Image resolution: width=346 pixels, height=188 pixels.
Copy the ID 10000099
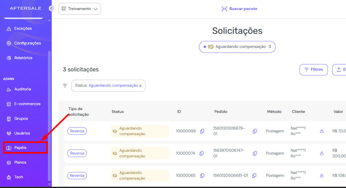click(x=202, y=131)
